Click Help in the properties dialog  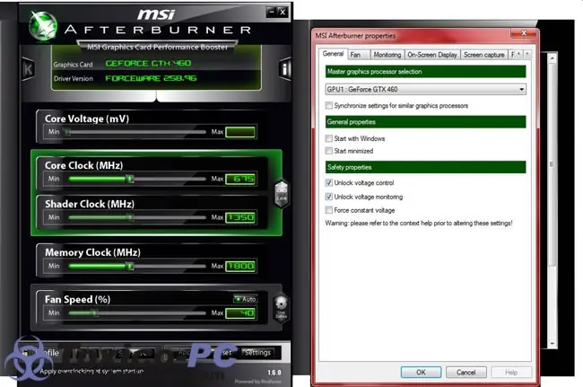(511, 372)
